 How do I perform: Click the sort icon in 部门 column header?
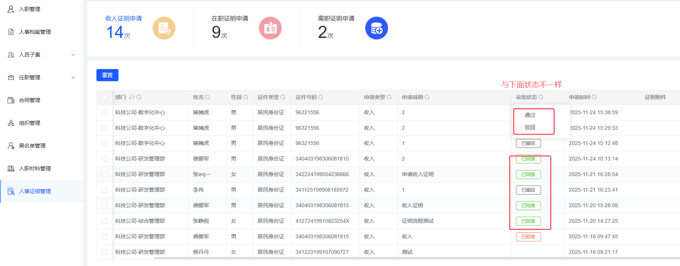point(131,97)
